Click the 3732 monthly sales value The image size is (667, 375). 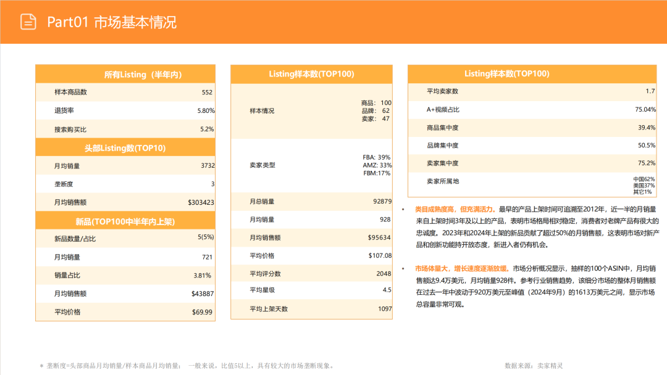point(208,166)
